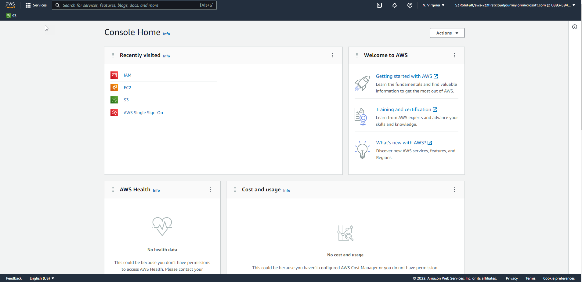Open the Cost and usage options menu

pyautogui.click(x=454, y=190)
